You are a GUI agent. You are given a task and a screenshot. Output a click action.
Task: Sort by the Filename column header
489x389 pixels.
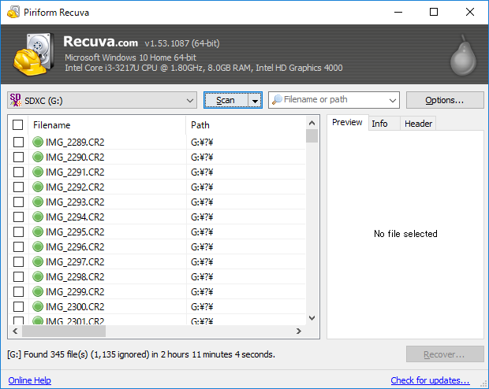(107, 125)
